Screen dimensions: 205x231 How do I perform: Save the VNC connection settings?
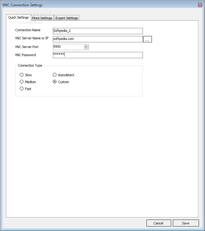186,223
